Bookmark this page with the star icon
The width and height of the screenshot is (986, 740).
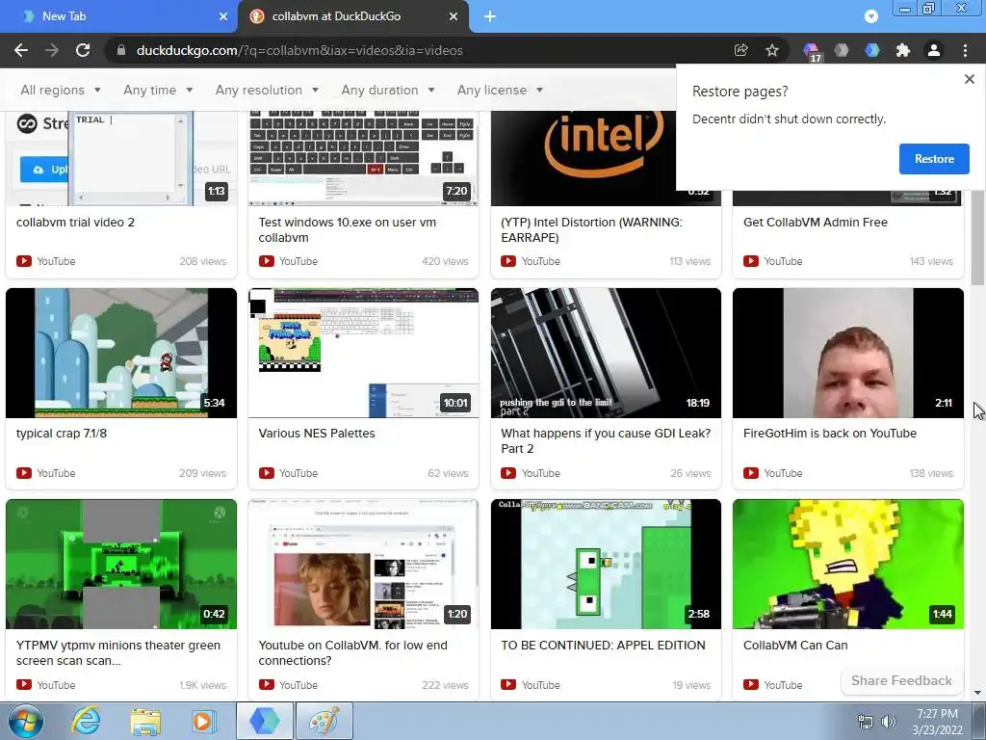tap(772, 50)
